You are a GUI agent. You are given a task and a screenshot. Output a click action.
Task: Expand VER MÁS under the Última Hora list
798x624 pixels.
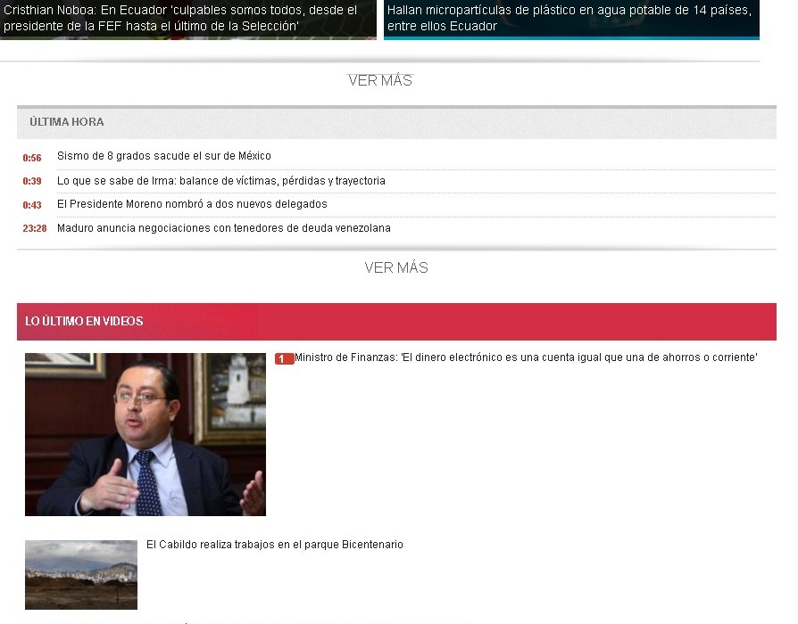396,267
